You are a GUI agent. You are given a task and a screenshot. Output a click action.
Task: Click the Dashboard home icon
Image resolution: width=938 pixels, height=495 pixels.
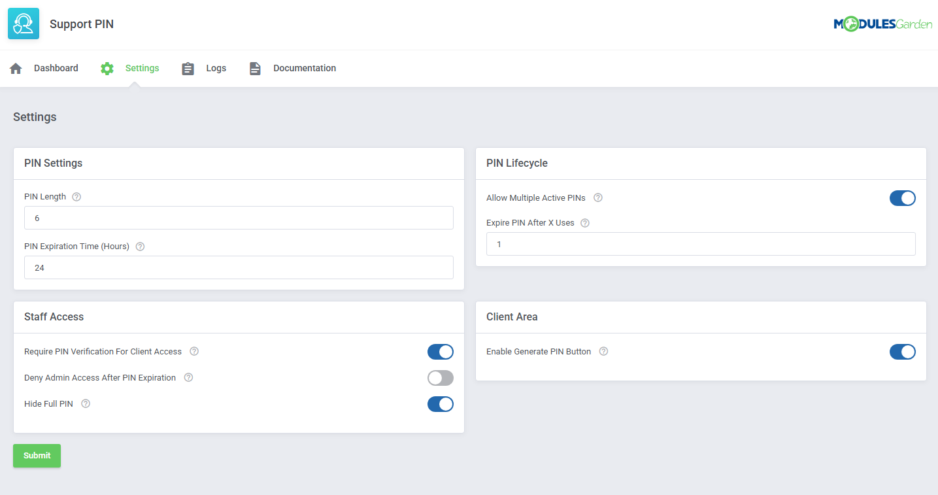point(16,68)
